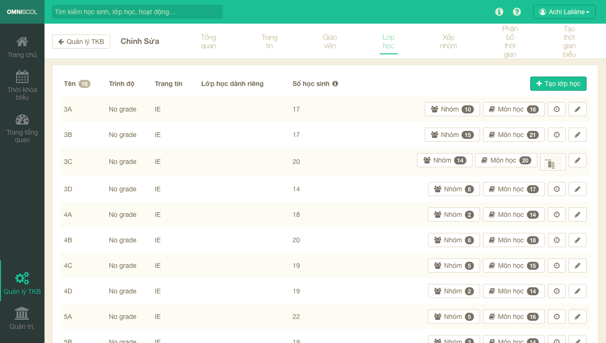Open Quản trị institution icon

pos(22,313)
